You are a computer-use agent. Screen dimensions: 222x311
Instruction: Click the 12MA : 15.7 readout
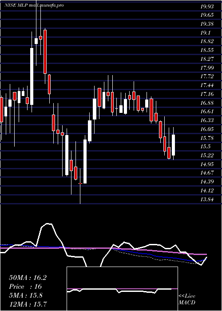click(x=28, y=303)
